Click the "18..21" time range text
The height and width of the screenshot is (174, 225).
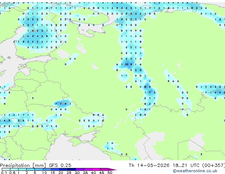[180, 165]
